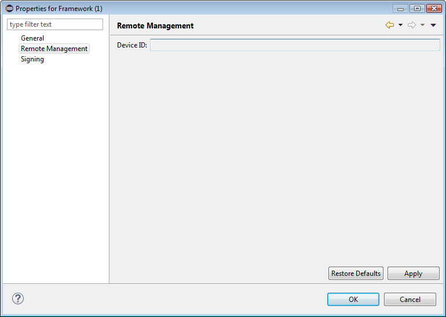The height and width of the screenshot is (317, 446).
Task: Click the Eclipse icon in the title bar
Action: tap(9, 9)
